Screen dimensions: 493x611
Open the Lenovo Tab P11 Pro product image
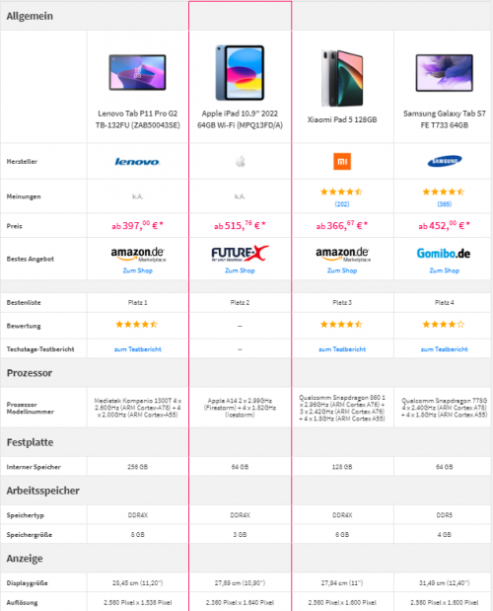[x=137, y=72]
